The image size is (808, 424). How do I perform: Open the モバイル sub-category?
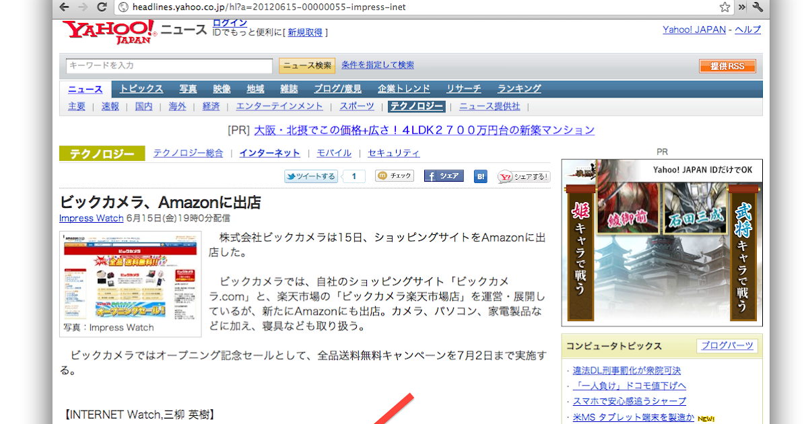[335, 153]
